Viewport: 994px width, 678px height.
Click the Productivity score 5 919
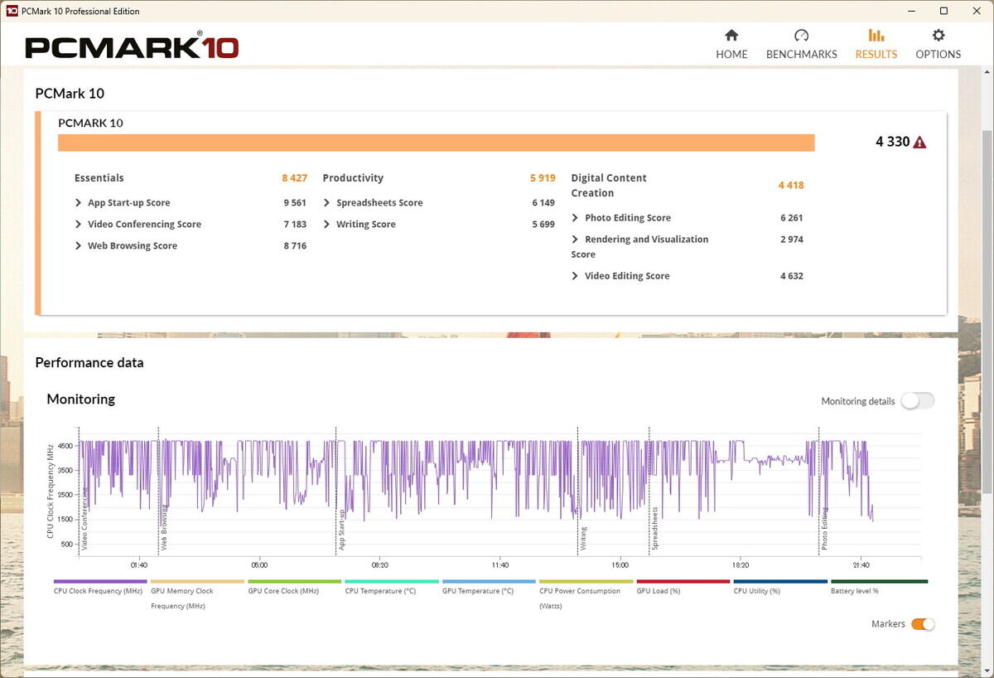[x=543, y=177]
